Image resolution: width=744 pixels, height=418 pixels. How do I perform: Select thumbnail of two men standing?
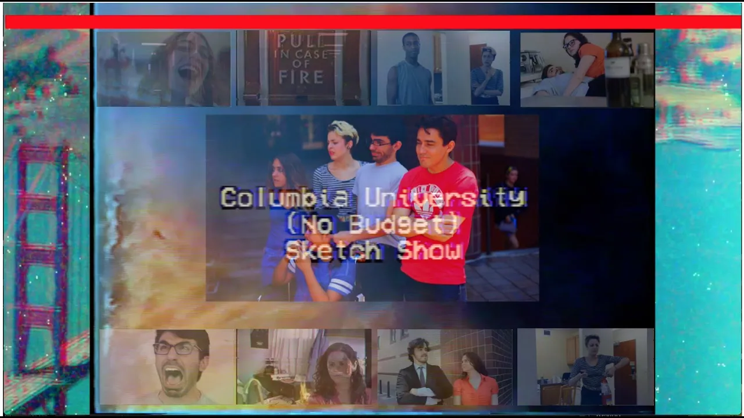point(443,68)
